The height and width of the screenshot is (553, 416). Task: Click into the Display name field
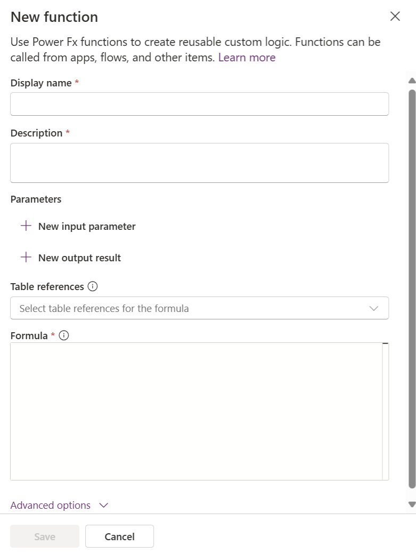coord(199,104)
